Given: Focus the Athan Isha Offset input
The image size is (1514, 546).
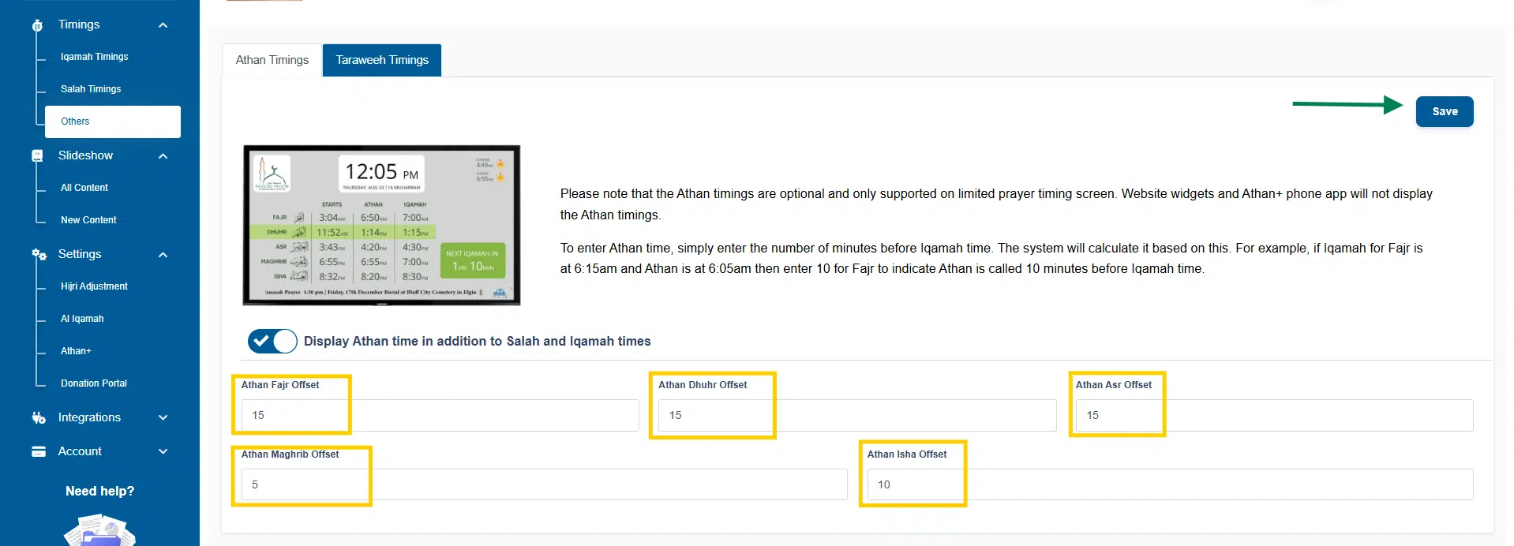Looking at the screenshot, I should 1169,484.
